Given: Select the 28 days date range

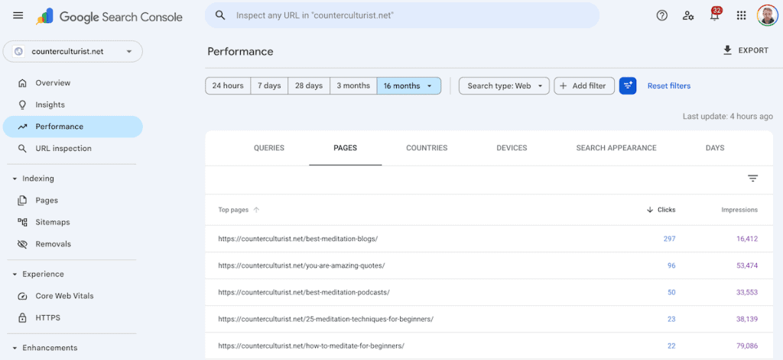Looking at the screenshot, I should [x=309, y=85].
